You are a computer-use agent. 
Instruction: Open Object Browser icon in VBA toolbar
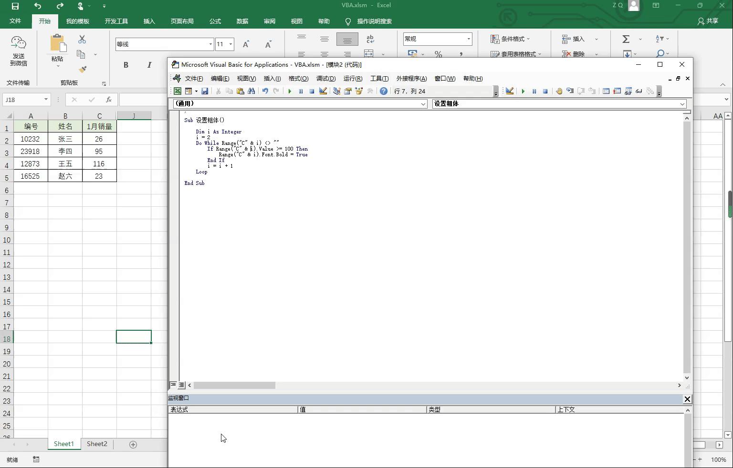tap(359, 91)
